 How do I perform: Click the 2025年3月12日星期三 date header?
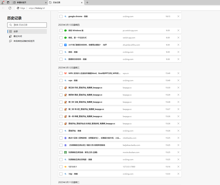[69, 68]
